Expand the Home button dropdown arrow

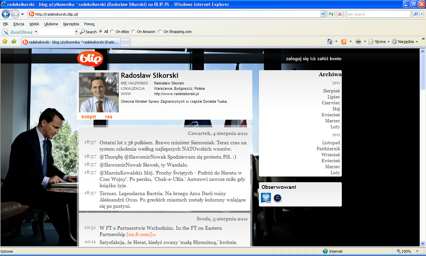336,42
